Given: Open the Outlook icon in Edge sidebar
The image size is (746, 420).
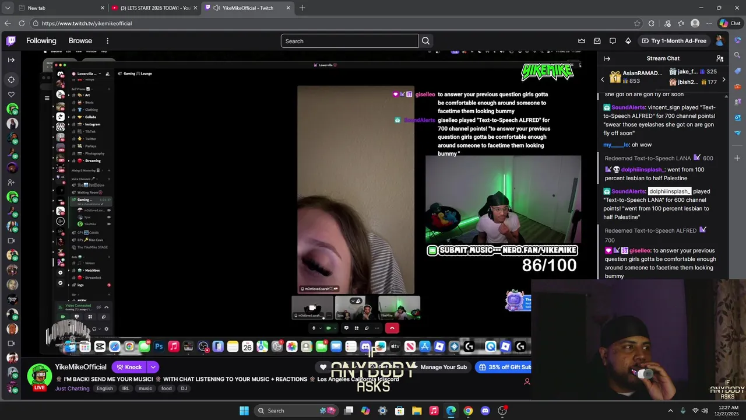Looking at the screenshot, I should click(737, 117).
